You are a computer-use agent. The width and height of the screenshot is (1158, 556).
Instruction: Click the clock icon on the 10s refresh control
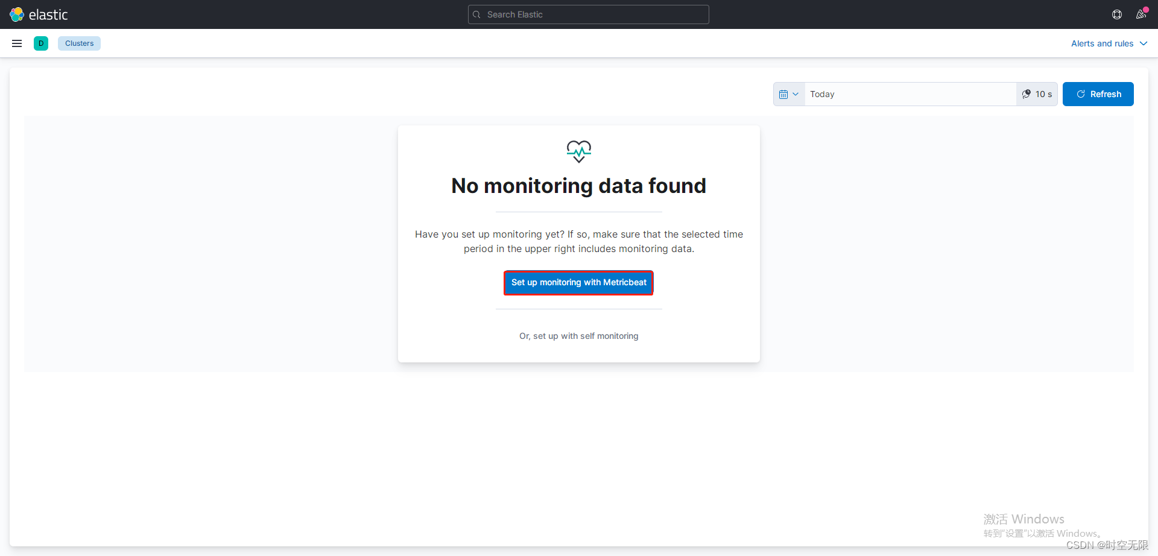(x=1027, y=93)
